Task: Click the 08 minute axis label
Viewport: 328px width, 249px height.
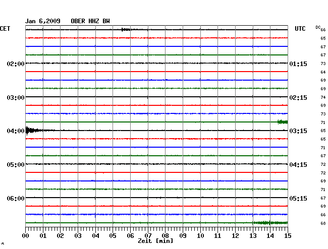Action: click(x=165, y=235)
